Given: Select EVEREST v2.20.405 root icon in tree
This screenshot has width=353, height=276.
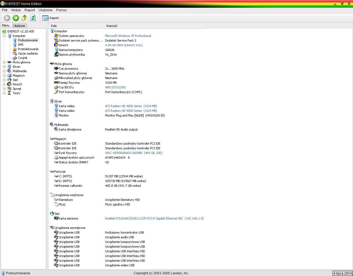Looking at the screenshot, I should (x=4, y=31).
